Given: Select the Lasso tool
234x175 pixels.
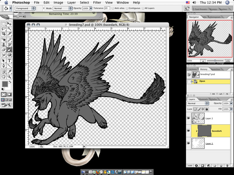Looking at the screenshot, I should point(4,29).
